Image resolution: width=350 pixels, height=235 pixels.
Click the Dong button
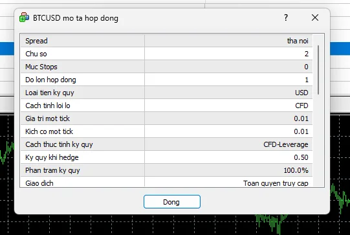[x=172, y=202]
